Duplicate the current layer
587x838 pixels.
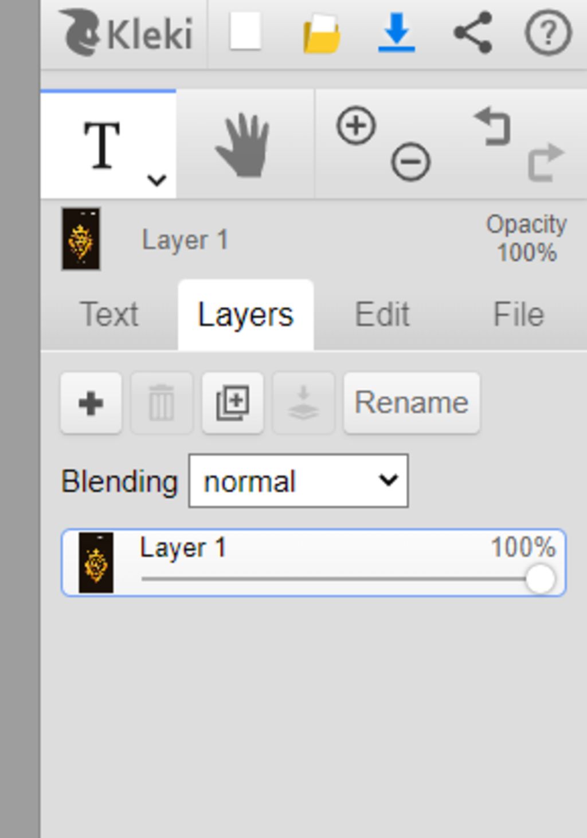pyautogui.click(x=233, y=403)
